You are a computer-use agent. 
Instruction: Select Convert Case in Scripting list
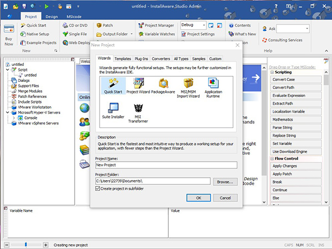click(x=295, y=80)
